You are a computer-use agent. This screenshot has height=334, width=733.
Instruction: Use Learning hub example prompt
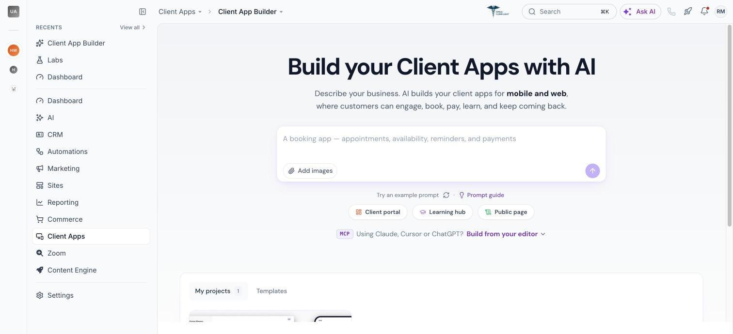point(443,212)
